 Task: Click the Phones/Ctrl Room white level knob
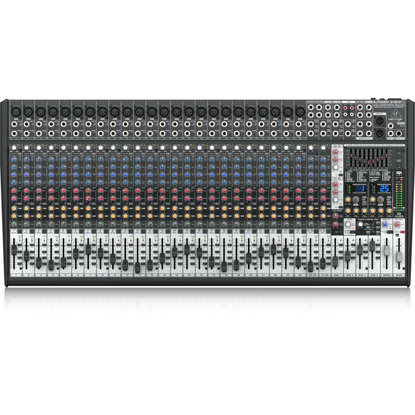pyautogui.click(x=360, y=224)
